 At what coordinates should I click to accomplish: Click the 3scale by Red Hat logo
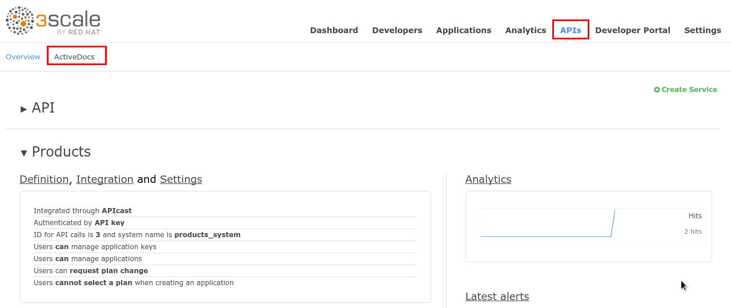tap(53, 21)
